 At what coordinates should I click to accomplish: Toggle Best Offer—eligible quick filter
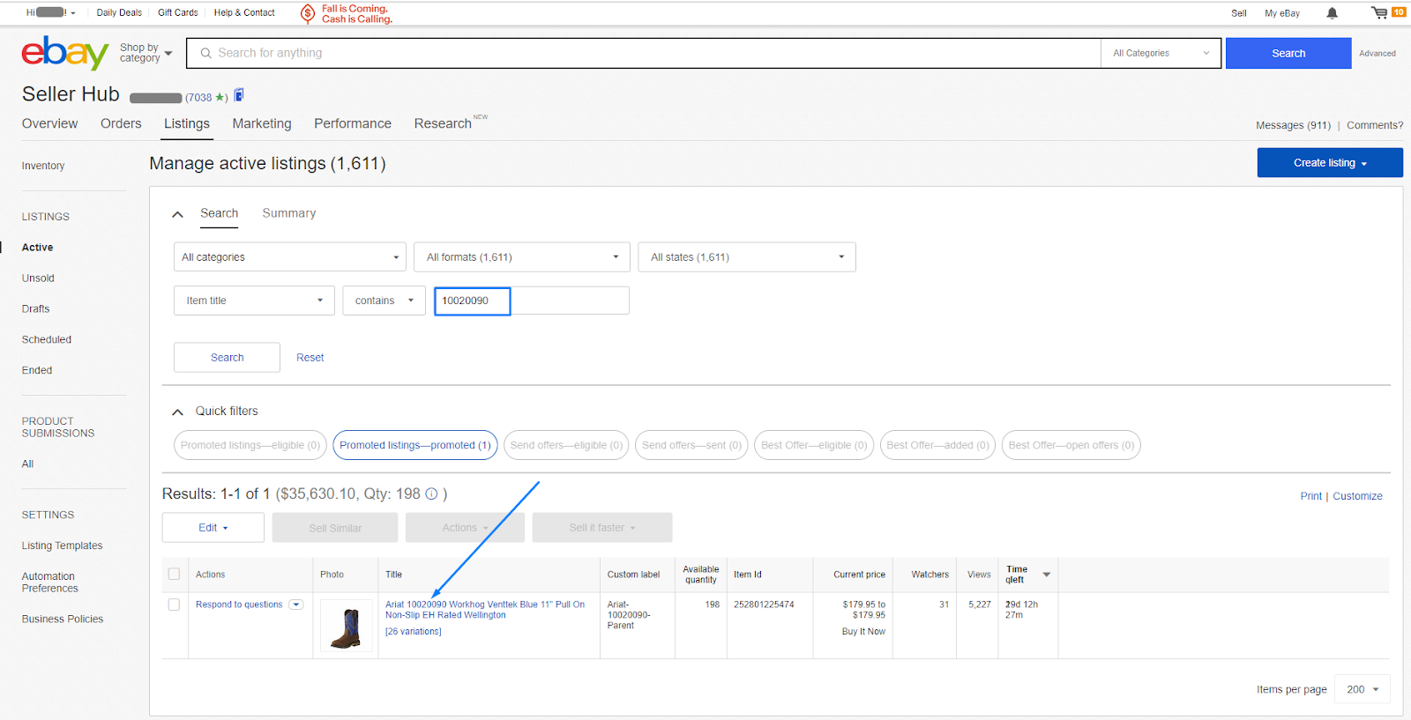point(814,445)
